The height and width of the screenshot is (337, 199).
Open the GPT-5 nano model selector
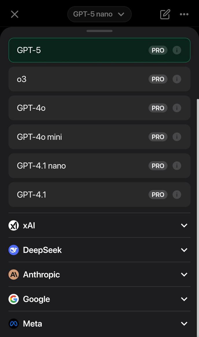click(99, 14)
